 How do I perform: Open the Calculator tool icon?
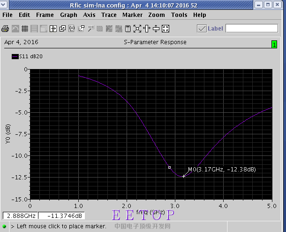[x=128, y=29]
